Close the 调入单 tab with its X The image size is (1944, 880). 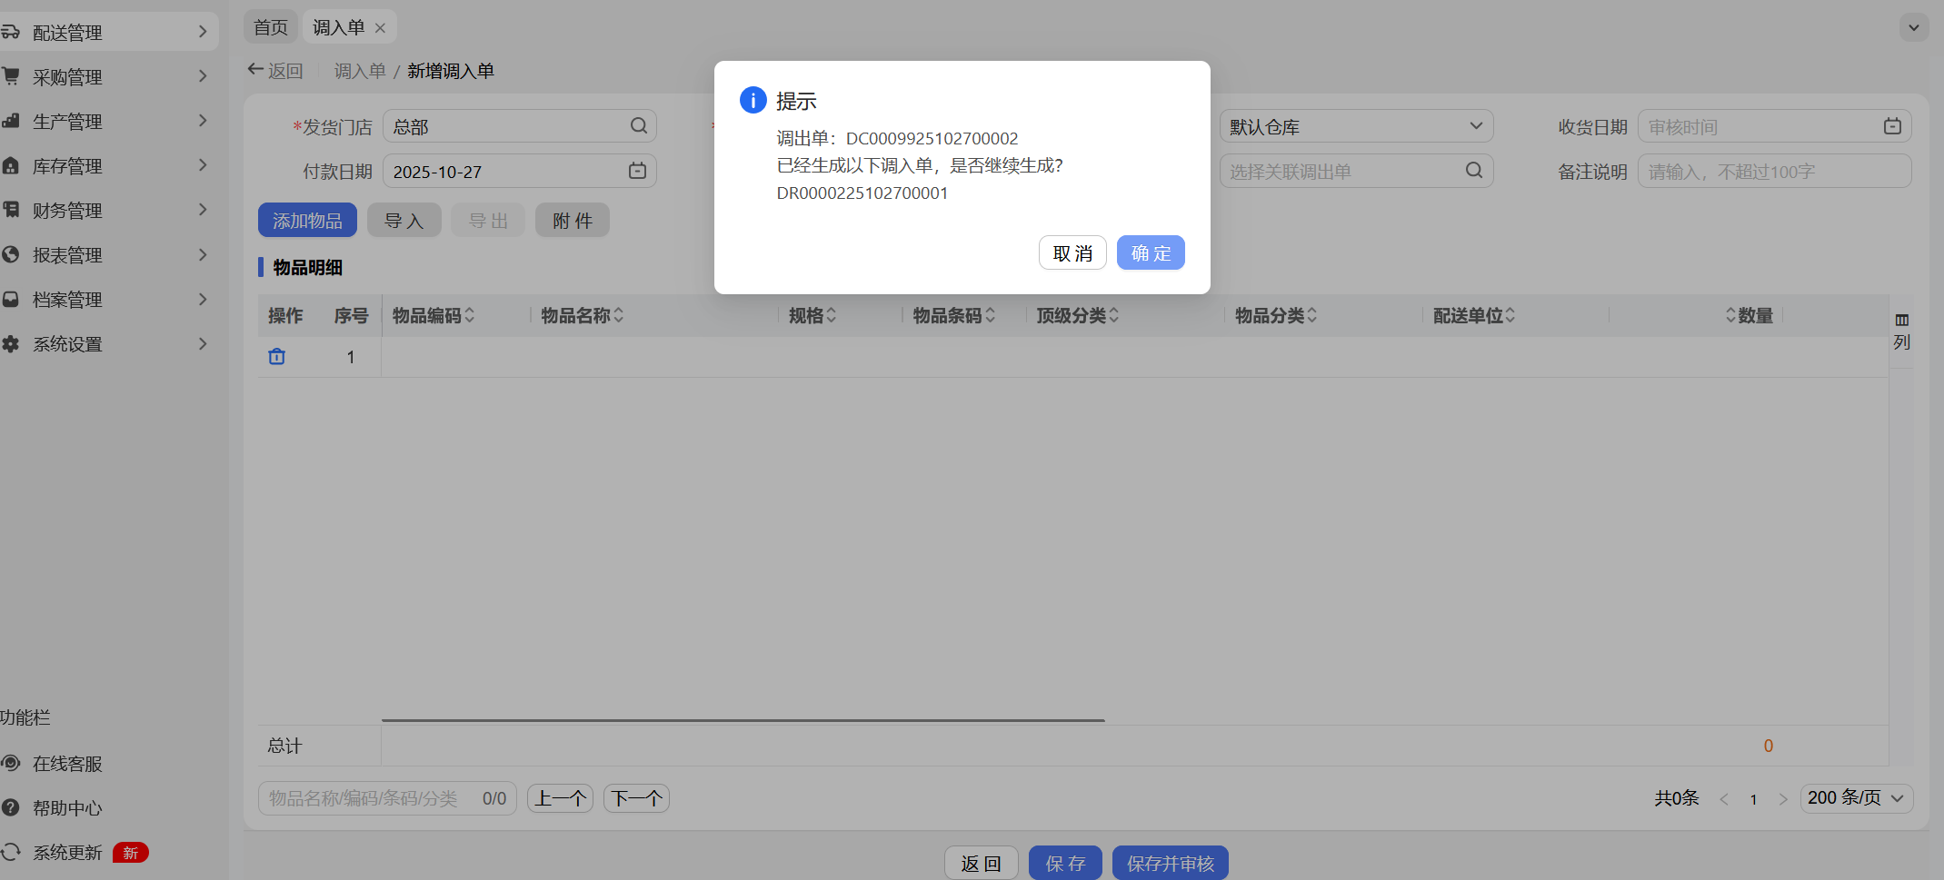tap(380, 28)
